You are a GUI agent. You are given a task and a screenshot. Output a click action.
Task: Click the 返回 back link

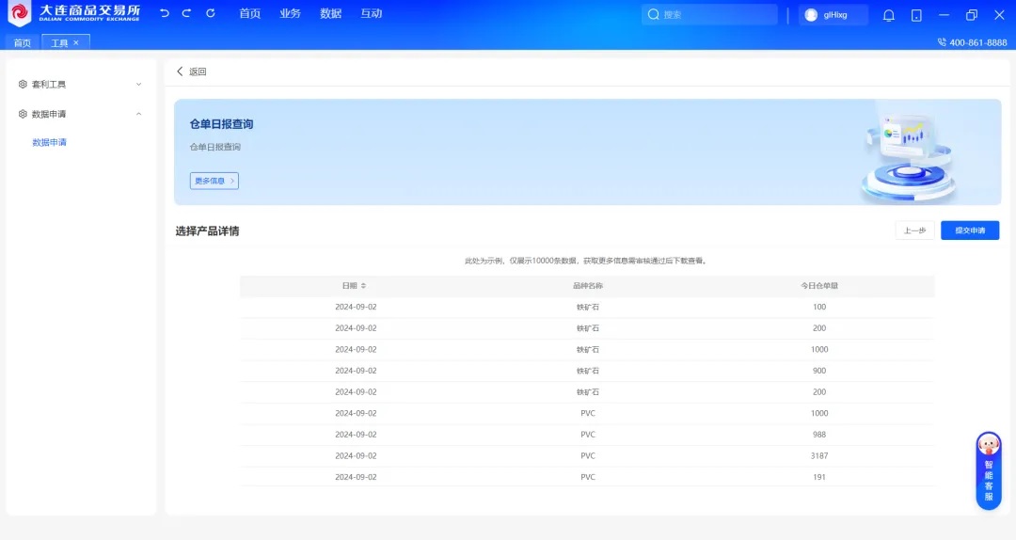tap(191, 71)
